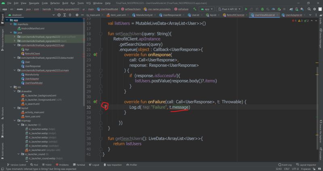Open the app run configuration dropdown
The width and height of the screenshot is (323, 171).
207,9
